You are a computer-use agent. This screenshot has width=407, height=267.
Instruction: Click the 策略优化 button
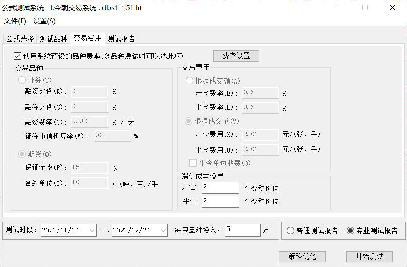coord(302,257)
